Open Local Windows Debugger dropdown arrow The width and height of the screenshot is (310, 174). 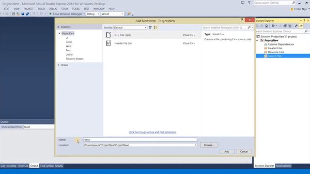tap(84, 14)
